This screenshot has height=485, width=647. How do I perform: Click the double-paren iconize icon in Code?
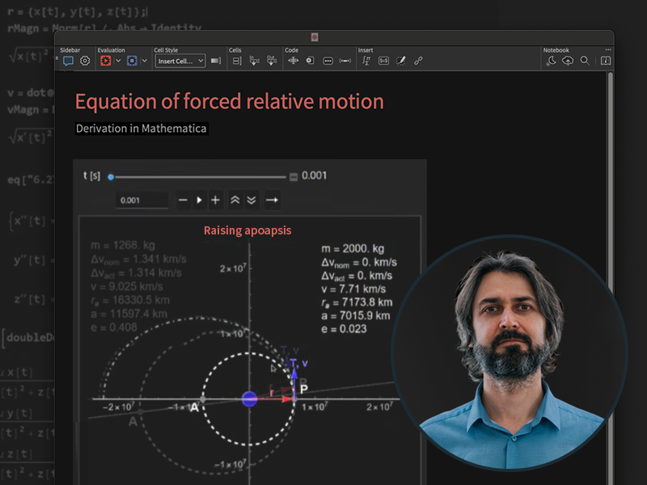345,61
